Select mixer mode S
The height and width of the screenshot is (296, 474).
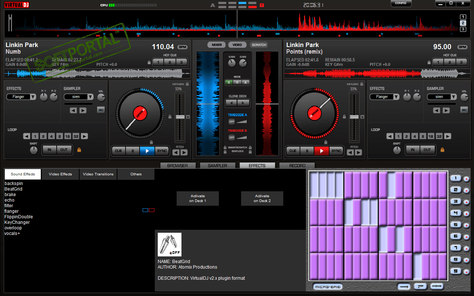[229, 83]
